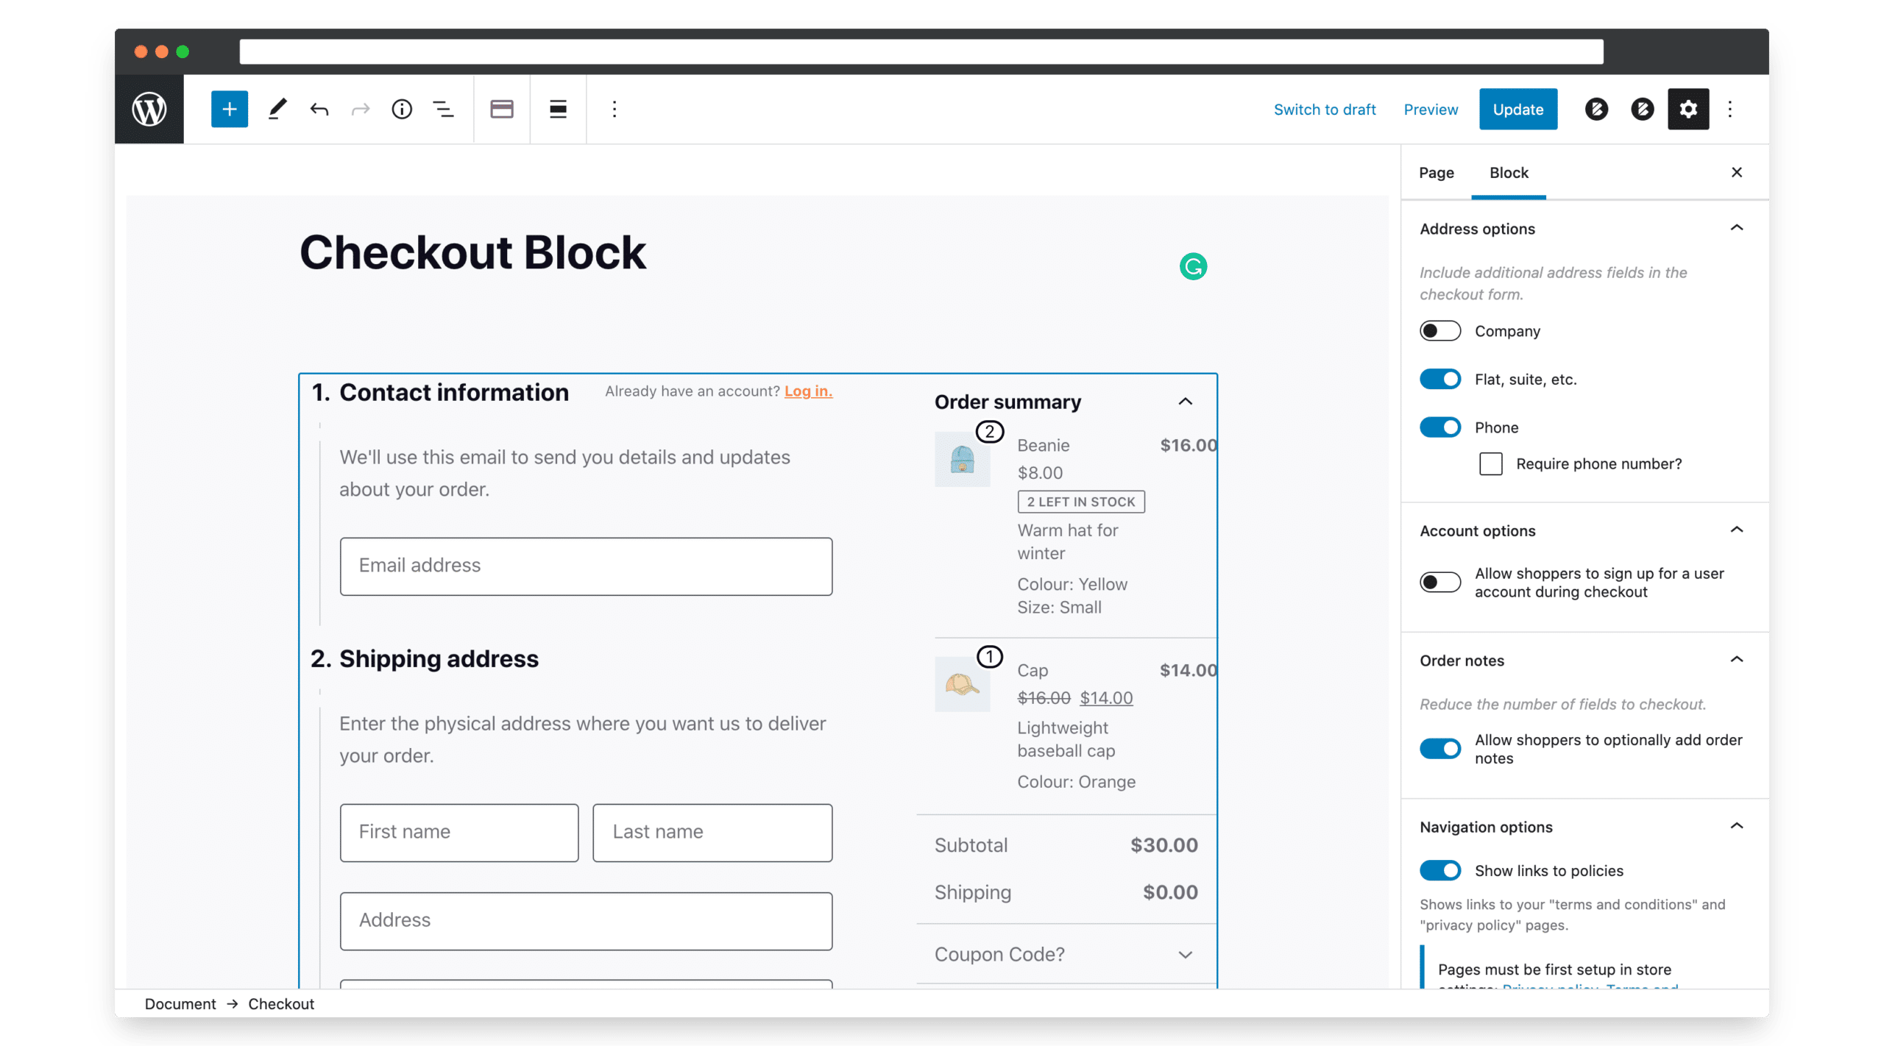Open the block alignment icon

click(x=558, y=109)
